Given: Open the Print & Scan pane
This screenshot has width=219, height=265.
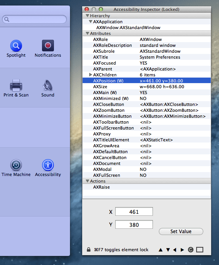Looking at the screenshot, I should (x=16, y=88).
